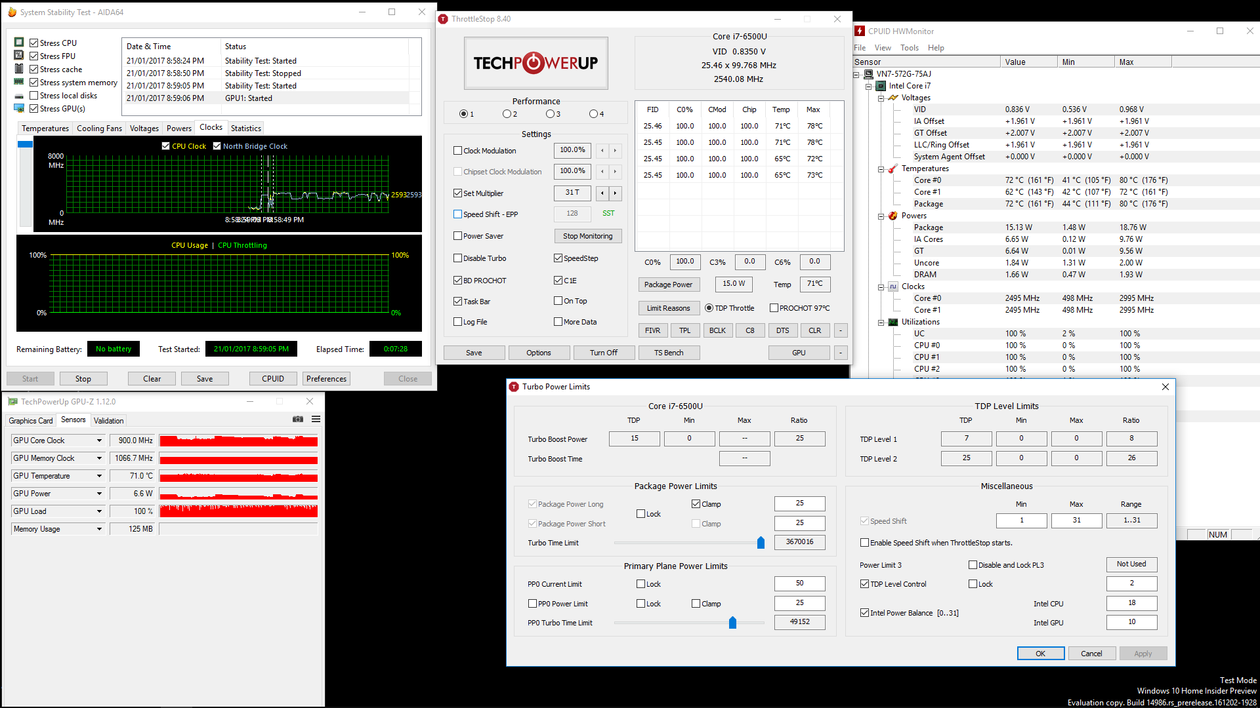Click the TS Bench button
The width and height of the screenshot is (1260, 708).
tap(668, 353)
